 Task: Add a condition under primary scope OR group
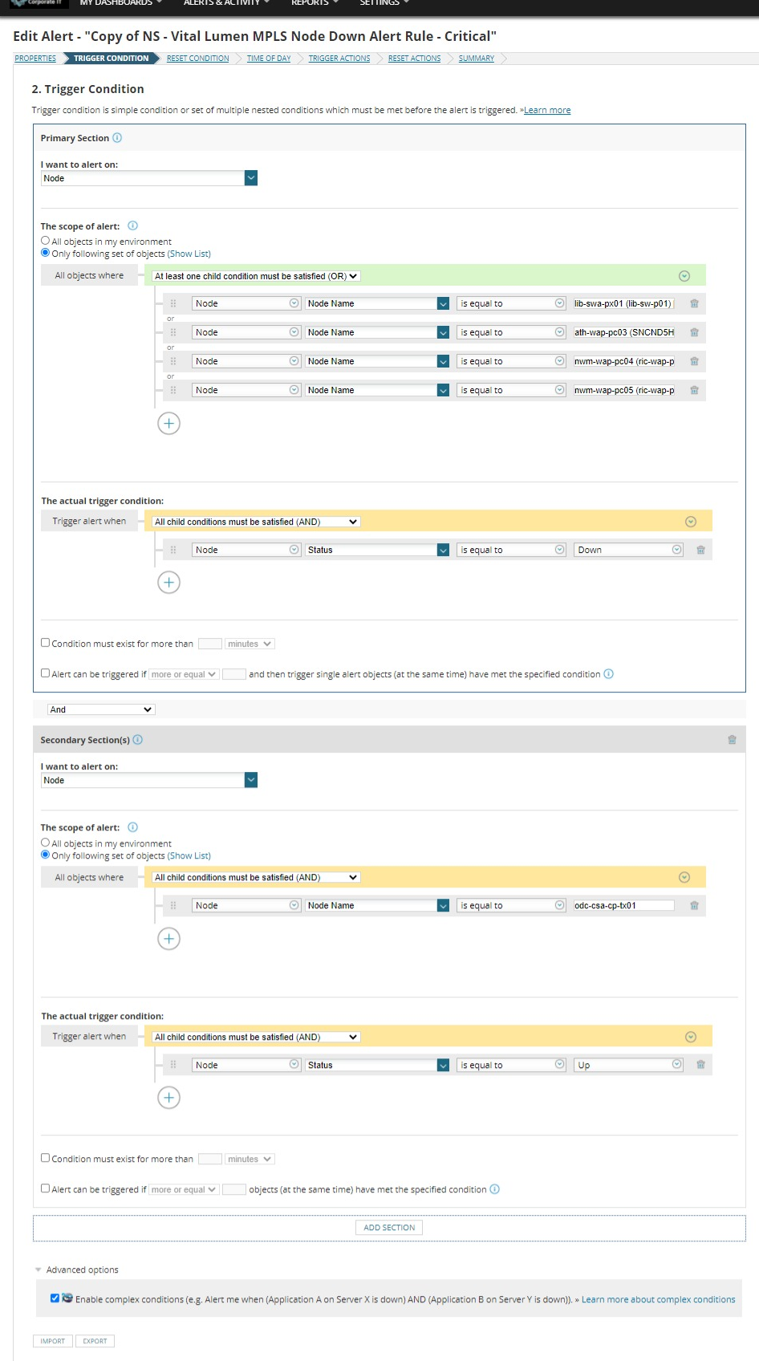click(168, 424)
